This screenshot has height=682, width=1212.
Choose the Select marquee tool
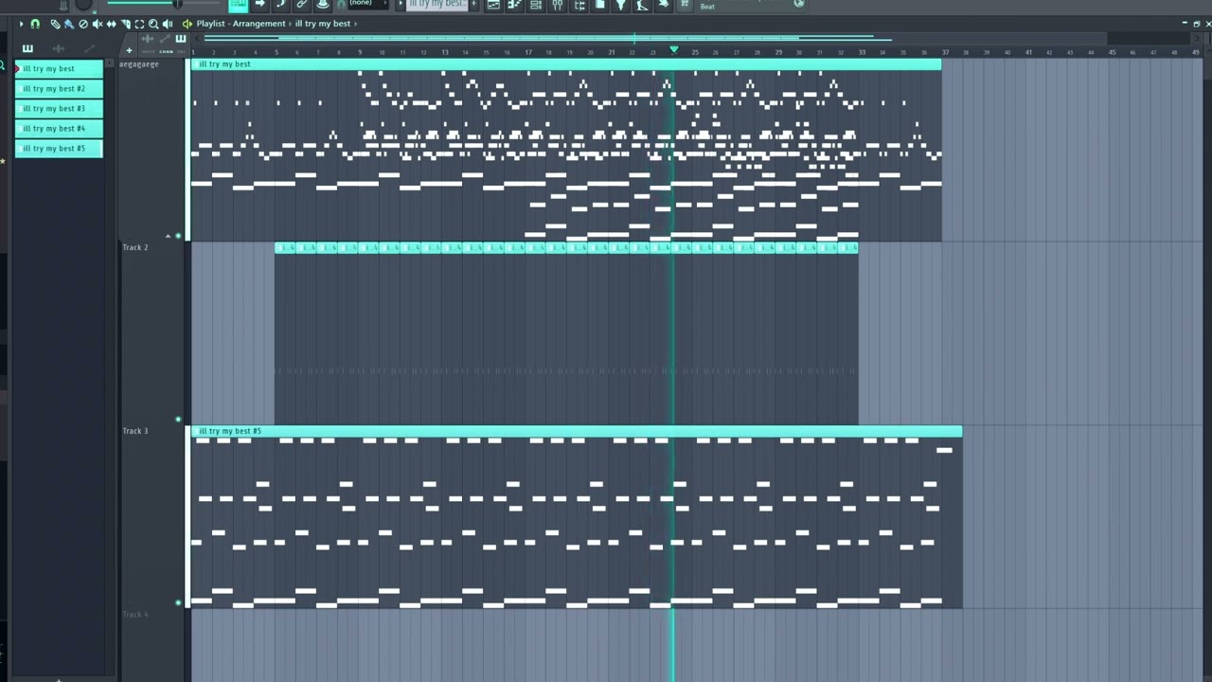click(x=139, y=24)
